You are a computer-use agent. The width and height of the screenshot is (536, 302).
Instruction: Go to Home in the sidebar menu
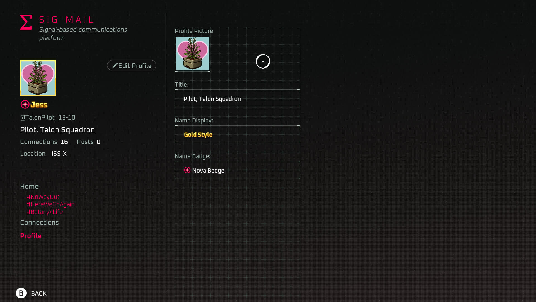click(29, 187)
